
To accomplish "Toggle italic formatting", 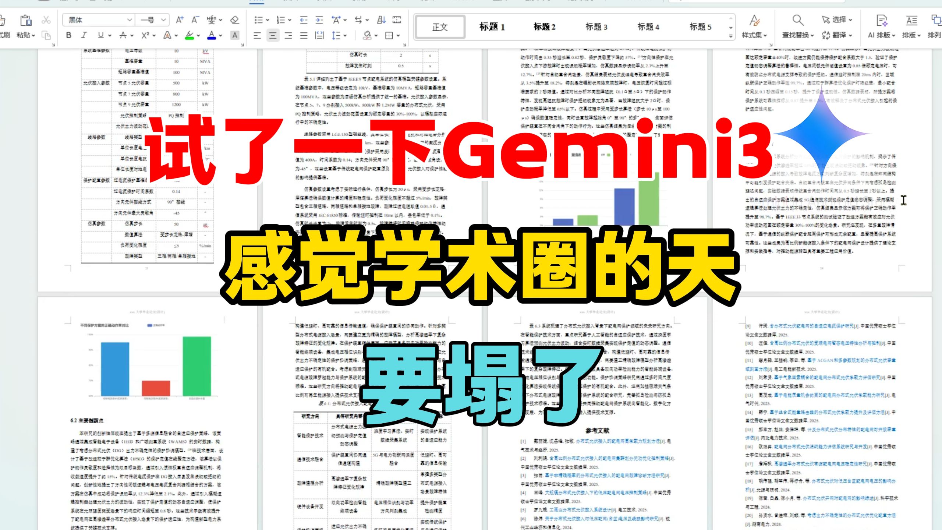I will pos(84,35).
